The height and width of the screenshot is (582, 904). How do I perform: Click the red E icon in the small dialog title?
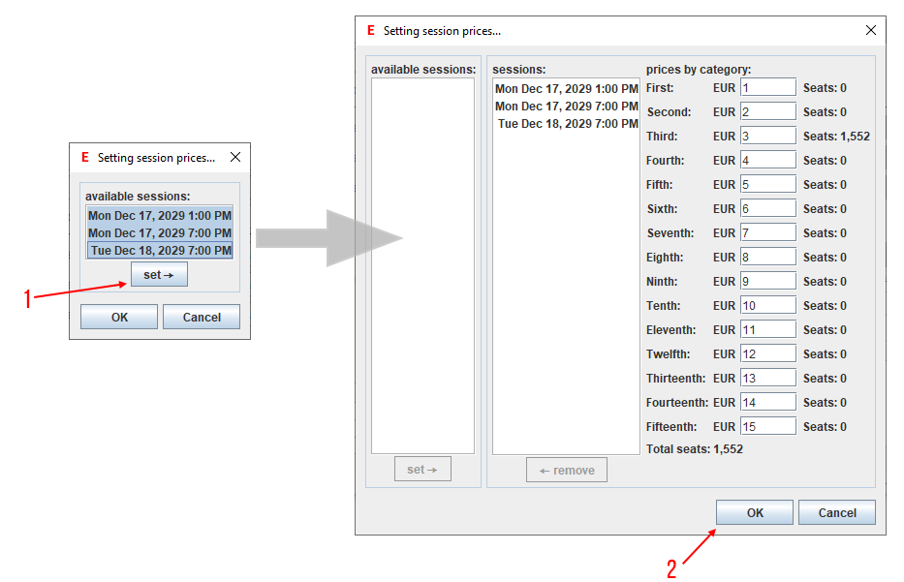pos(84,157)
